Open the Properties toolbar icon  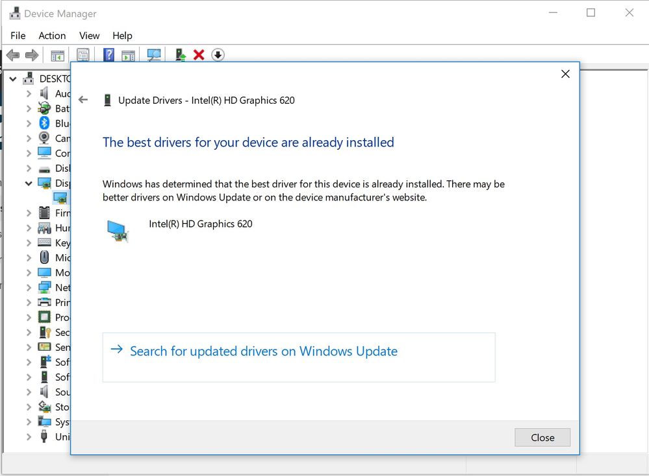pos(83,55)
